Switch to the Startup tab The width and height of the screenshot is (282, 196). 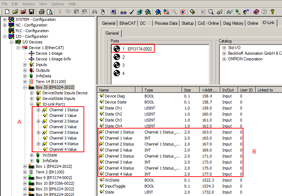188,23
